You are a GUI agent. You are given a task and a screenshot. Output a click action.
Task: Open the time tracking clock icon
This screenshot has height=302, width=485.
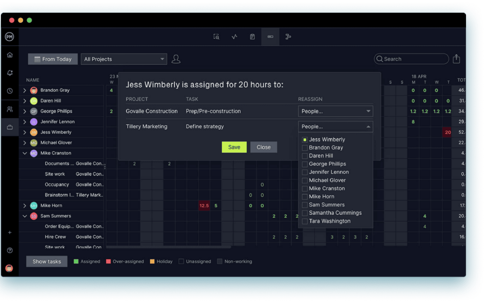(10, 91)
